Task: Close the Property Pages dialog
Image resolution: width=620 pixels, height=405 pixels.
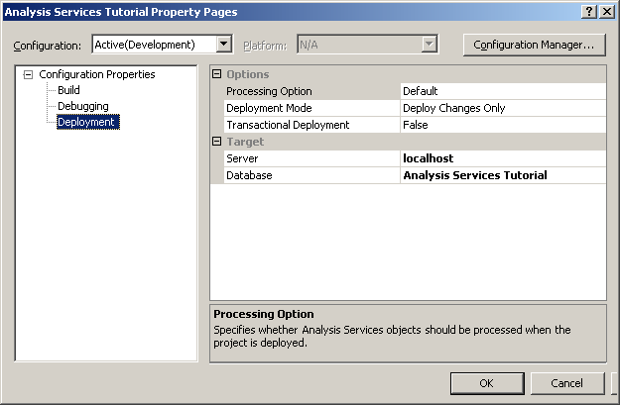Action: 606,11
